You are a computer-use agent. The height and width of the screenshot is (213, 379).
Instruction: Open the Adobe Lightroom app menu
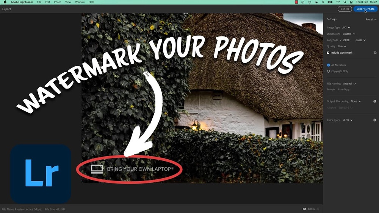[x=22, y=2]
